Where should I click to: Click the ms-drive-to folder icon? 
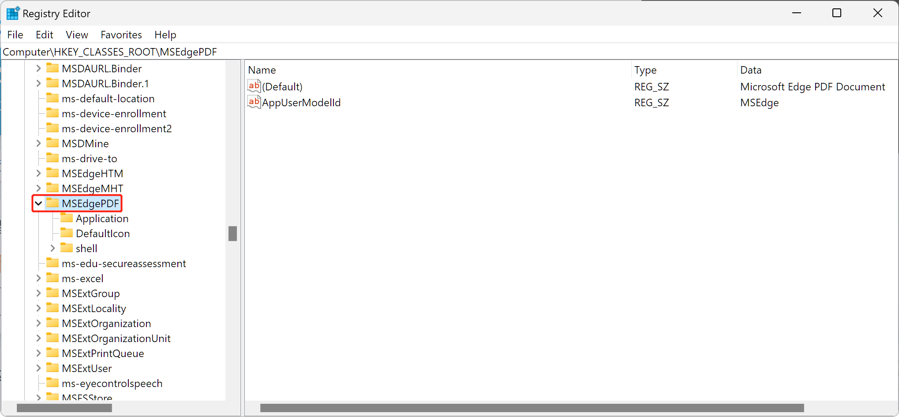pos(52,158)
